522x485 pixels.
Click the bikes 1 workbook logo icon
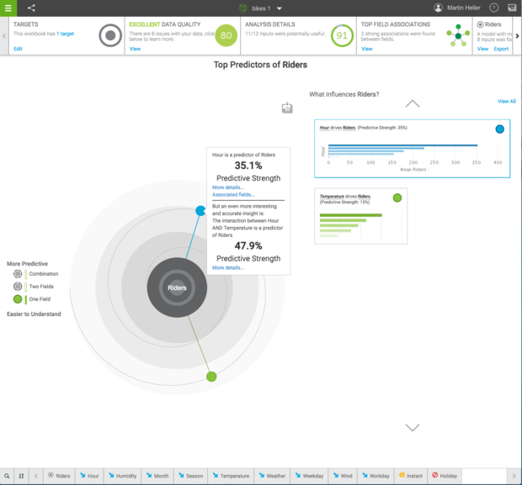point(243,8)
